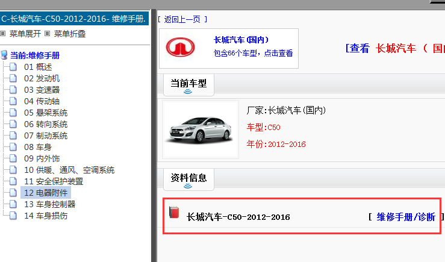Open chapter 08 车身
Viewport: 445px width, 262px height.
(x=38, y=147)
